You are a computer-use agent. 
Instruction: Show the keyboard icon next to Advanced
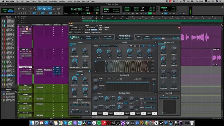(163, 38)
